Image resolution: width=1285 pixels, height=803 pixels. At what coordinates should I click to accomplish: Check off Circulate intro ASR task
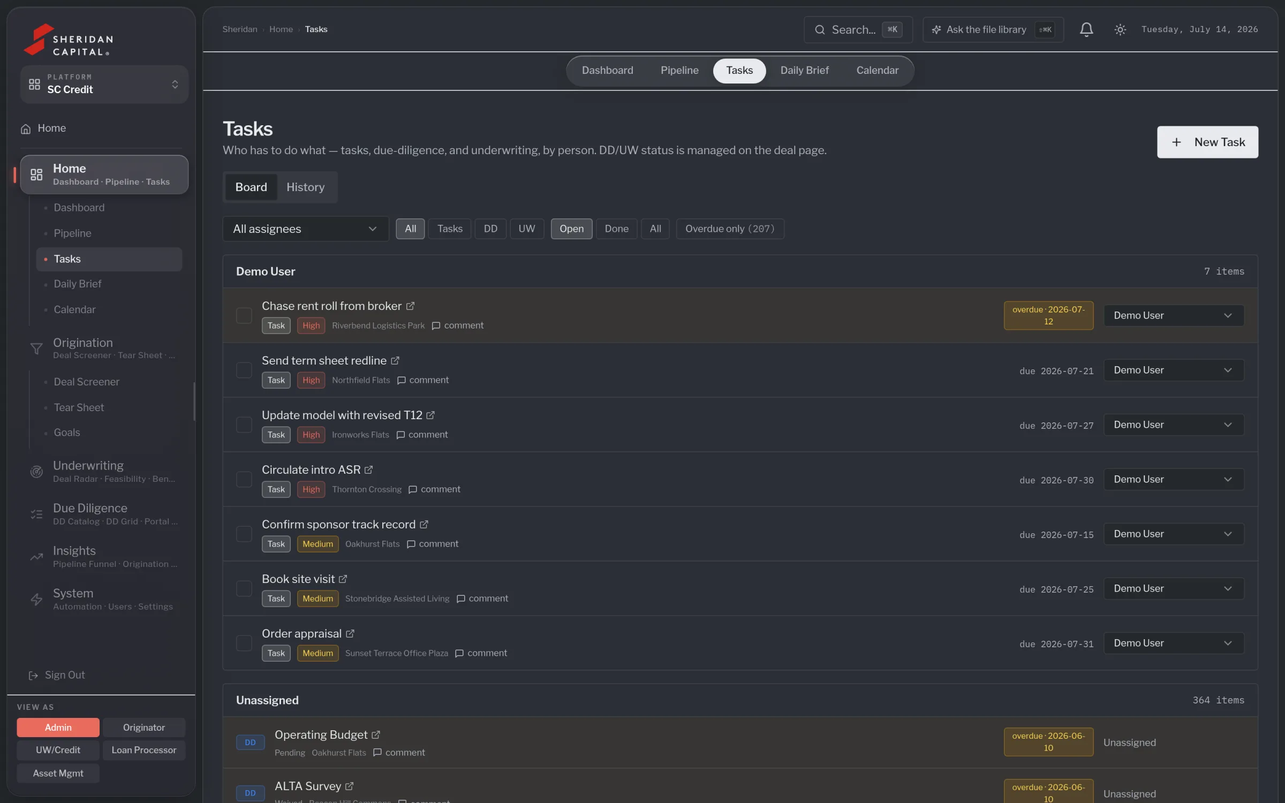click(244, 480)
